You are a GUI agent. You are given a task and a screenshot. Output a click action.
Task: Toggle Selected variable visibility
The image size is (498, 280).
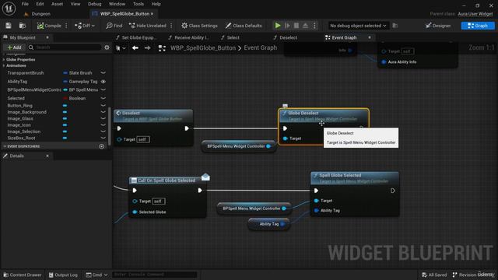103,99
